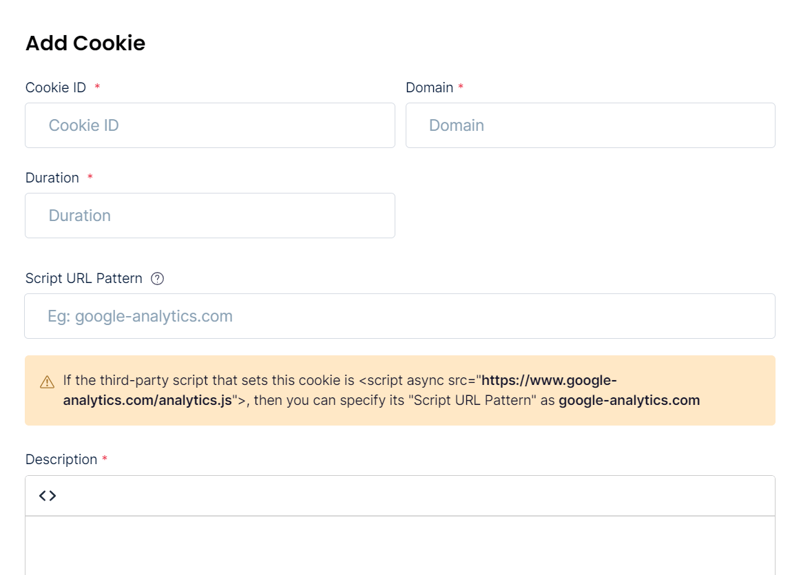Viewport: 801px width, 575px height.
Task: Click the Description field label
Action: (x=61, y=459)
